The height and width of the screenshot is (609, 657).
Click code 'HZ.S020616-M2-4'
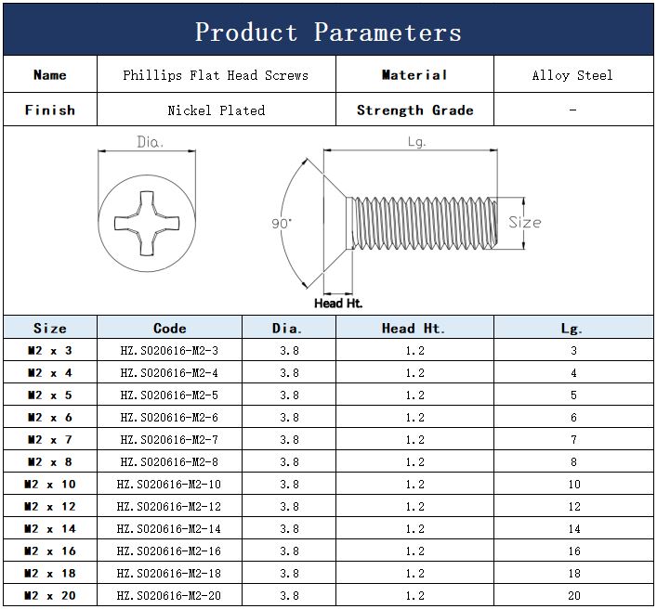169,372
